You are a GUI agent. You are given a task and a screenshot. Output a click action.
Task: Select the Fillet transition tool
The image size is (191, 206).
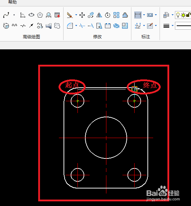(x=70, y=26)
